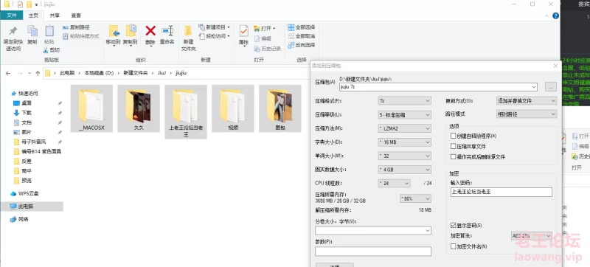
Task: Open dictionary size 16 MB dropdown
Action: click(x=404, y=142)
